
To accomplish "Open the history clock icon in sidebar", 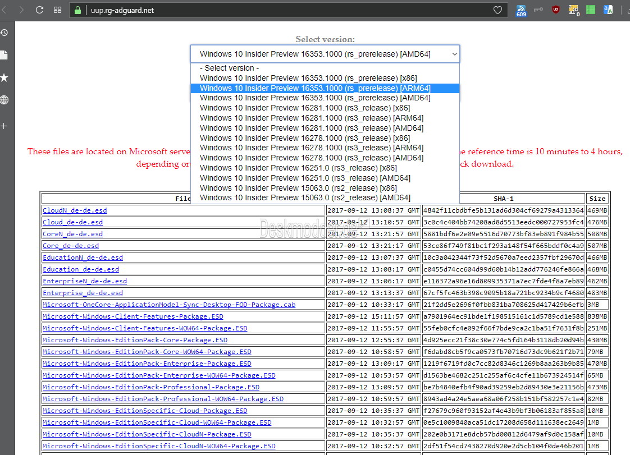I will tap(4, 33).
